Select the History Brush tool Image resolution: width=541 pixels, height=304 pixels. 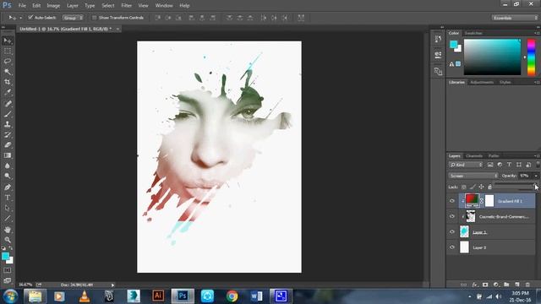tap(8, 134)
